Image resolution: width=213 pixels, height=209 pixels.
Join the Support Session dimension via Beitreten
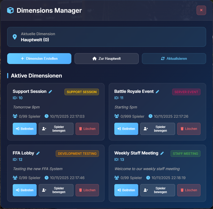coord(25,129)
